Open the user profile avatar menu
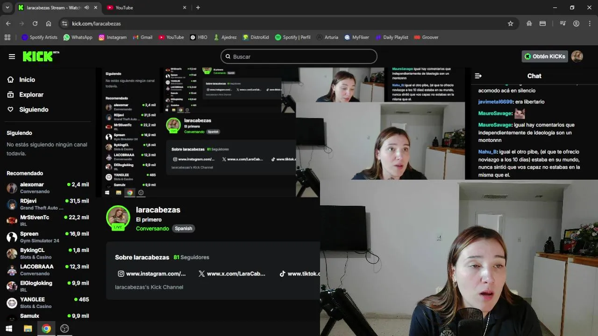Image resolution: width=598 pixels, height=336 pixels. (x=577, y=56)
